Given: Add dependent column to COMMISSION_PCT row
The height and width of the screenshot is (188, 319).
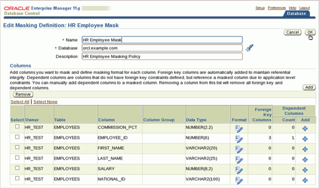Looking at the screenshot, I should click(305, 129).
